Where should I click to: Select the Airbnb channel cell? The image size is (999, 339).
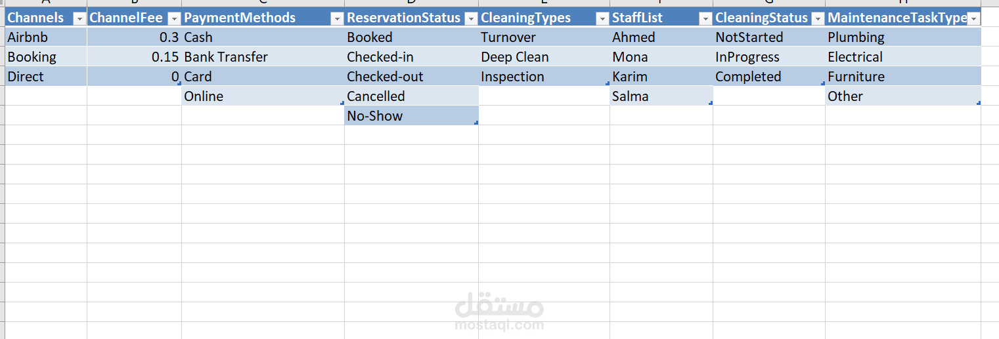(x=45, y=37)
